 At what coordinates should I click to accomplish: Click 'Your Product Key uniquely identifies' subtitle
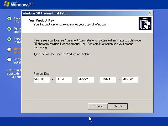click(x=70, y=24)
